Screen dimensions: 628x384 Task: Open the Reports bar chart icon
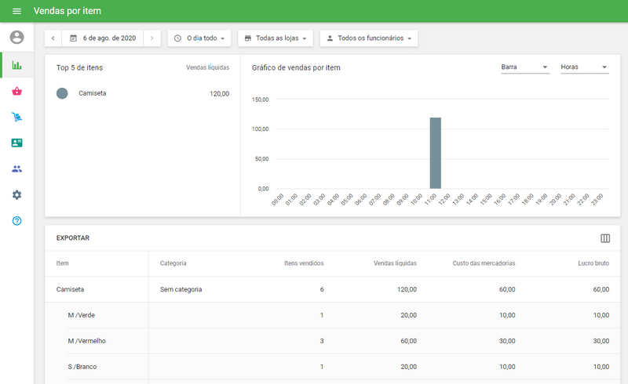[16, 65]
